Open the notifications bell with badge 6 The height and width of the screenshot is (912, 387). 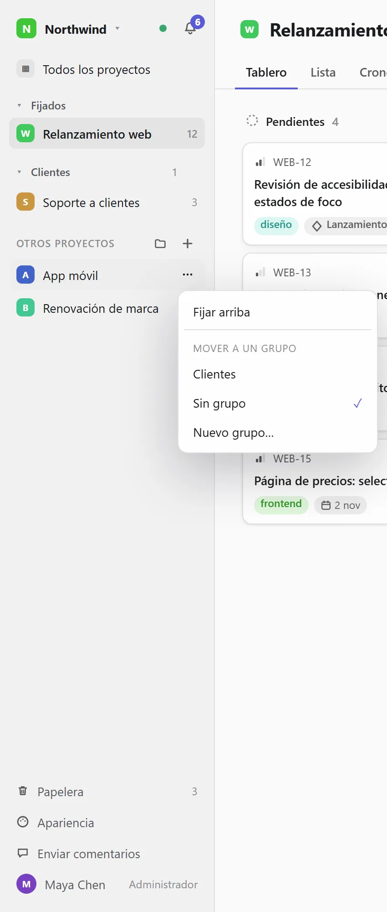[x=191, y=28]
